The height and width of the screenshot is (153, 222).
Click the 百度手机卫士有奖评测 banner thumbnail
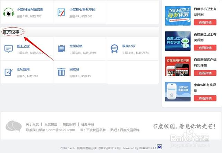tap(178, 16)
